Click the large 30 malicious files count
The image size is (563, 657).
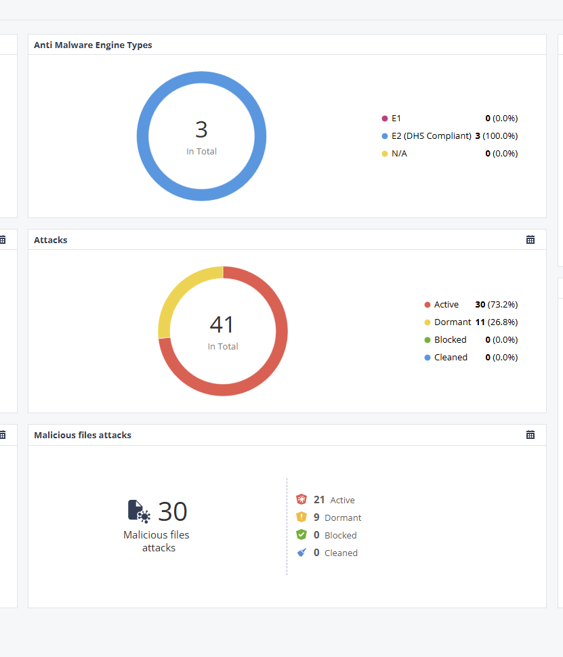point(172,511)
